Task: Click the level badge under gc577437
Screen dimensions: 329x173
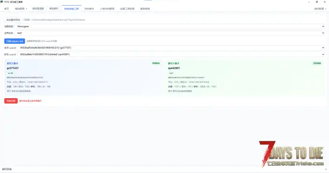Action: pos(10,73)
